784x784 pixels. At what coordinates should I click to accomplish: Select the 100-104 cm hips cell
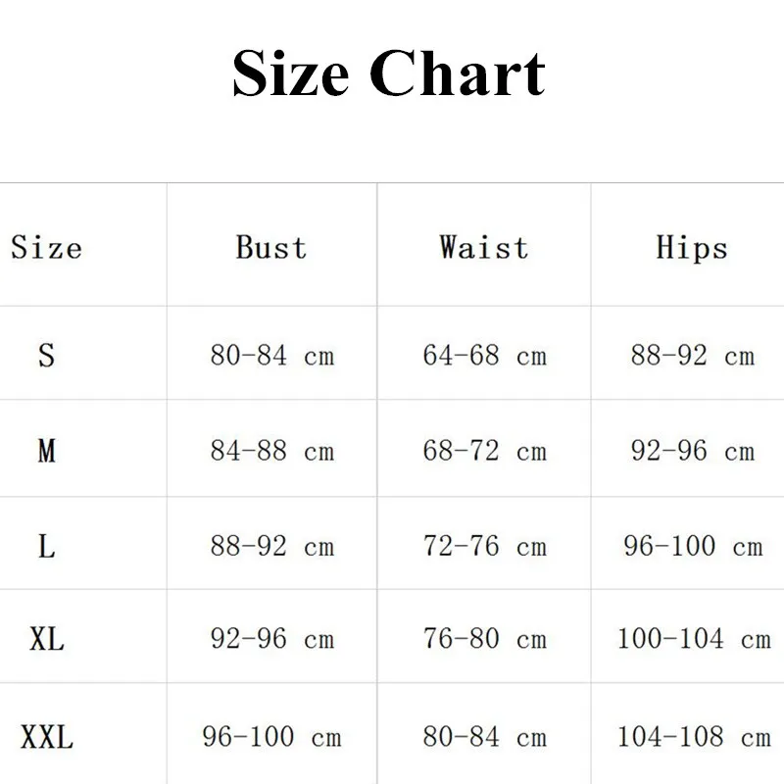pyautogui.click(x=693, y=640)
